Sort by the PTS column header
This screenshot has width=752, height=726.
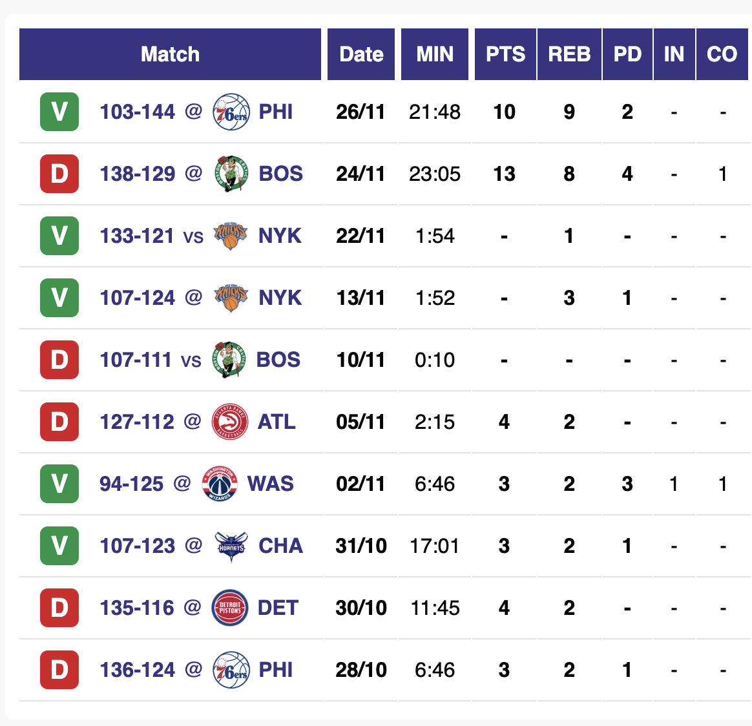point(505,54)
